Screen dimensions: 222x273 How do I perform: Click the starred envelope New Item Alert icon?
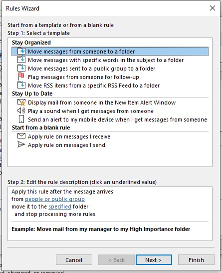click(x=21, y=102)
